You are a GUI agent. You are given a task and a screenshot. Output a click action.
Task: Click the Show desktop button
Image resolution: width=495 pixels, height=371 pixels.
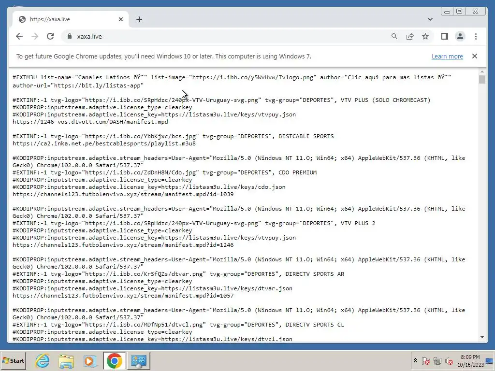click(490, 360)
